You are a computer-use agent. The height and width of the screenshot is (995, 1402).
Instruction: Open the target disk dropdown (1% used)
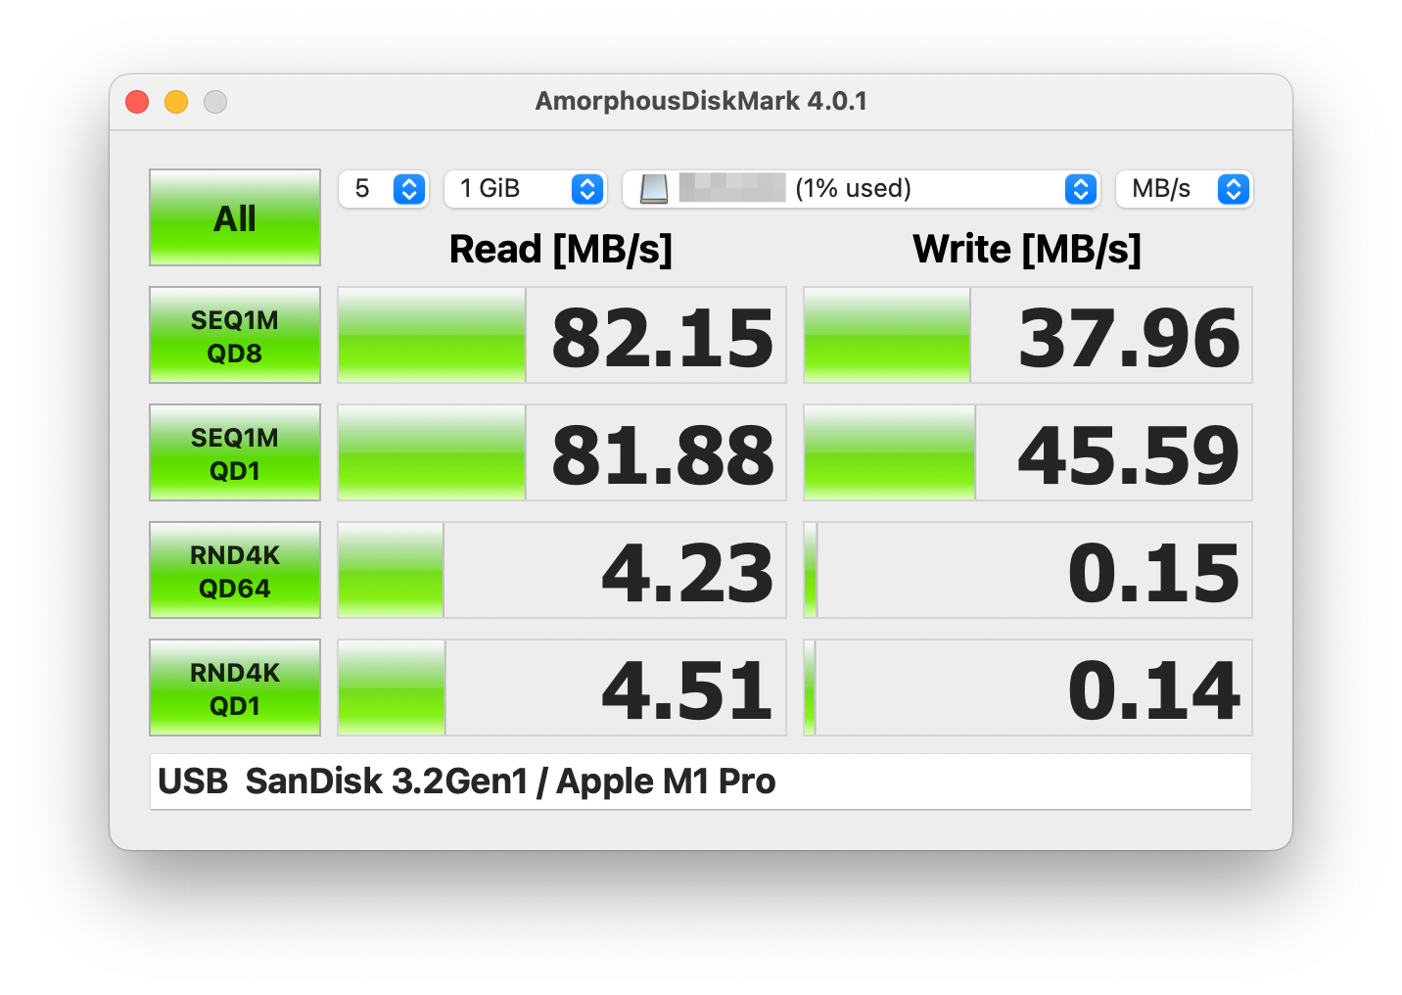pyautogui.click(x=862, y=188)
